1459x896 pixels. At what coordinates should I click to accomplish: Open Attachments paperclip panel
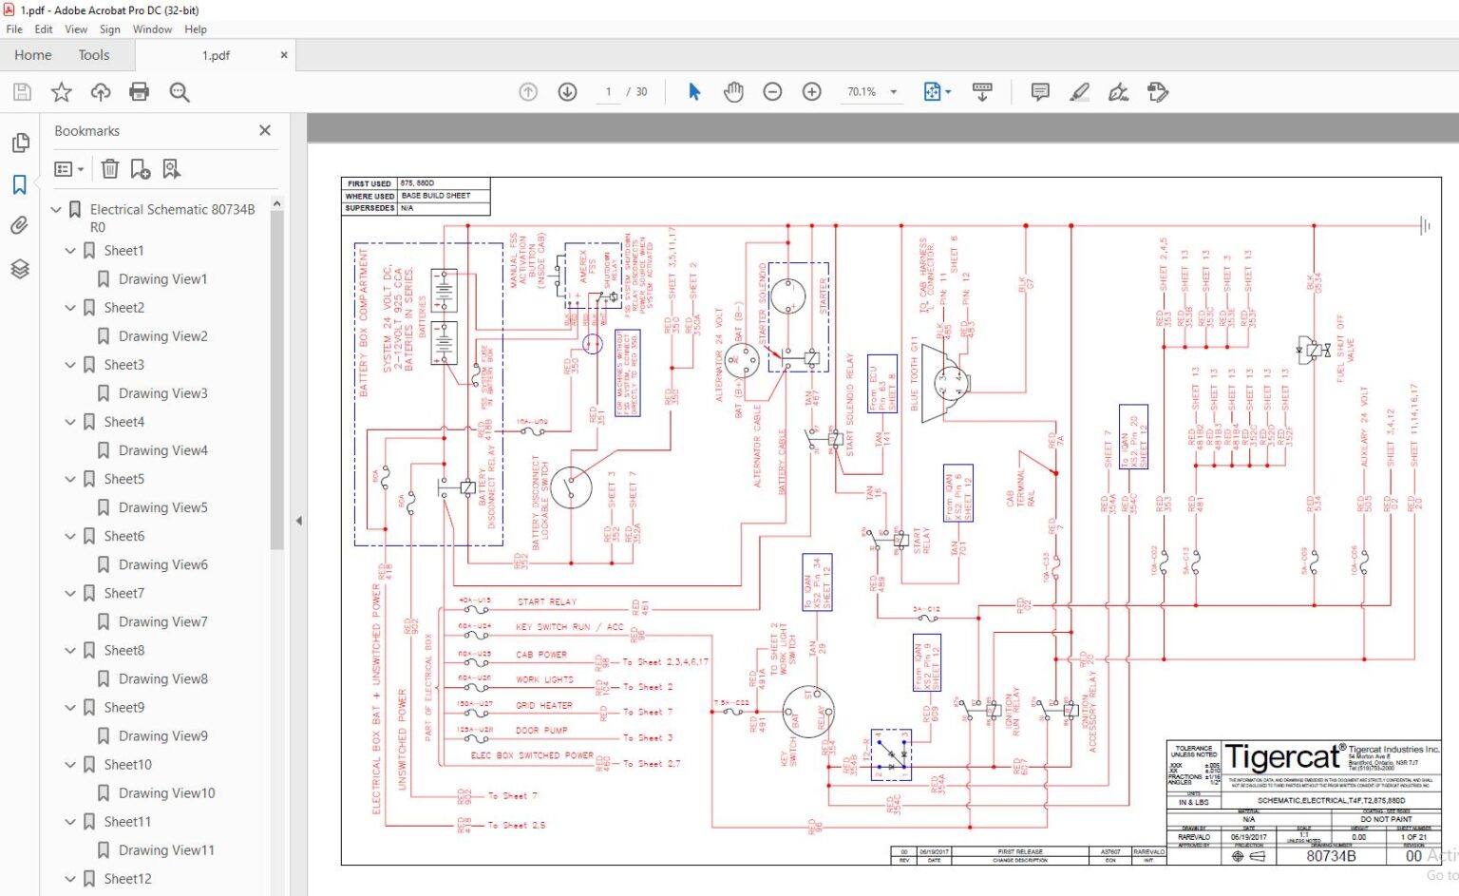(20, 226)
